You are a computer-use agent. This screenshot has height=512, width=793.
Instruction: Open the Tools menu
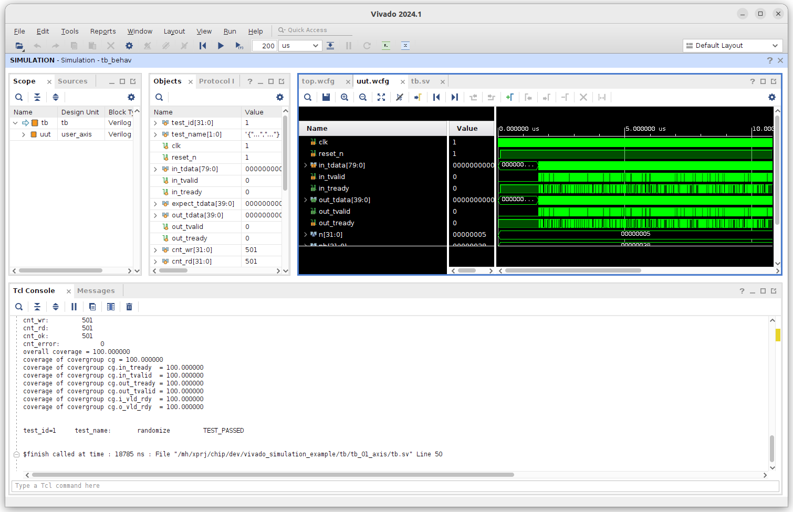(69, 32)
